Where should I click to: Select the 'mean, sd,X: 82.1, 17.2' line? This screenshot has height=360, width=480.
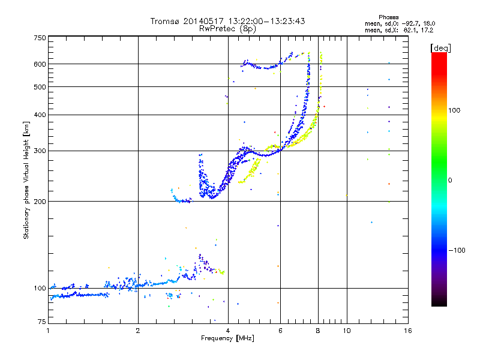[x=399, y=31]
